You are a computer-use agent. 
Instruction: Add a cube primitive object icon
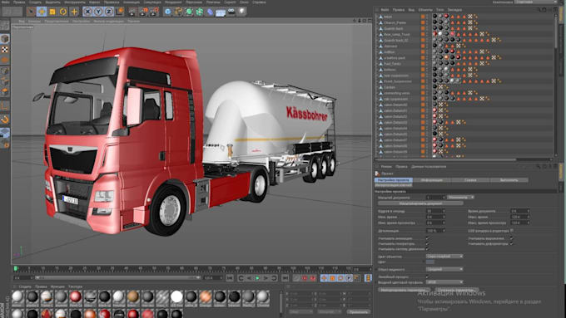[167, 12]
